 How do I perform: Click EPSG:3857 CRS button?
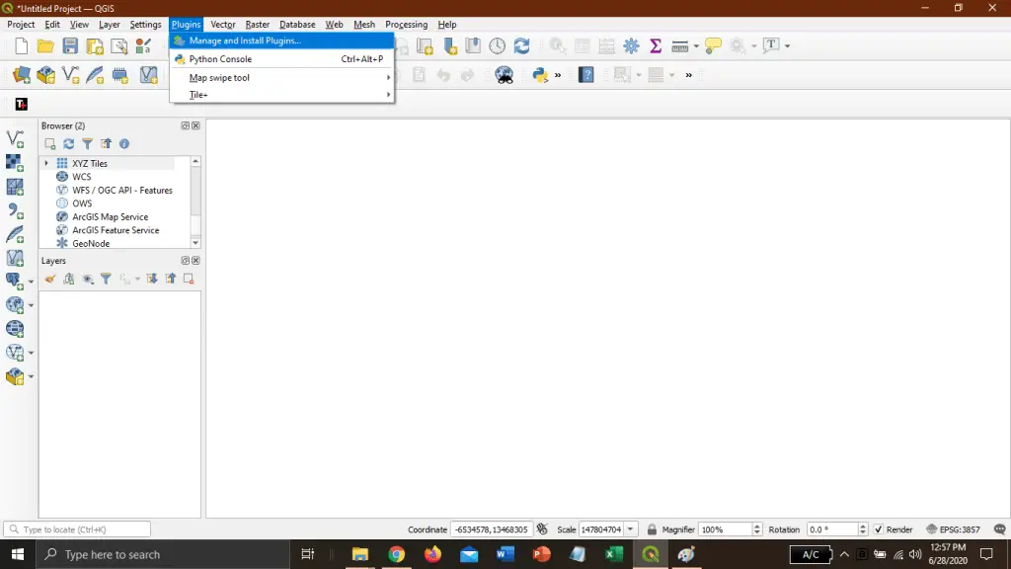click(x=953, y=529)
